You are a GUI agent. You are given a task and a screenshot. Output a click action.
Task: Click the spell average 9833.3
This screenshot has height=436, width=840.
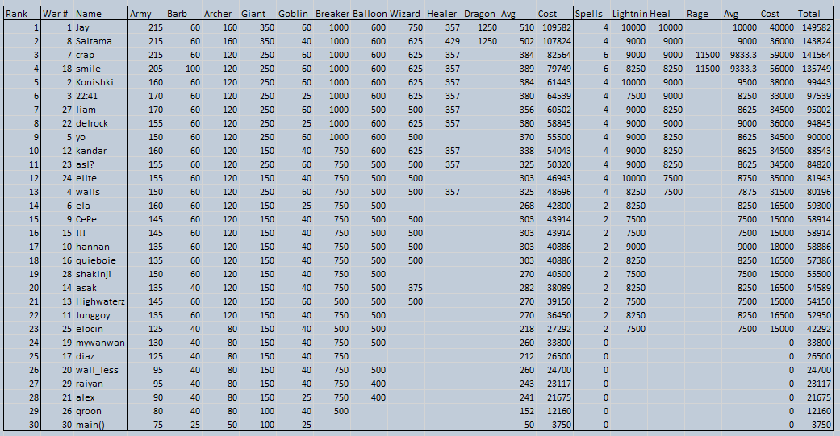pos(743,55)
